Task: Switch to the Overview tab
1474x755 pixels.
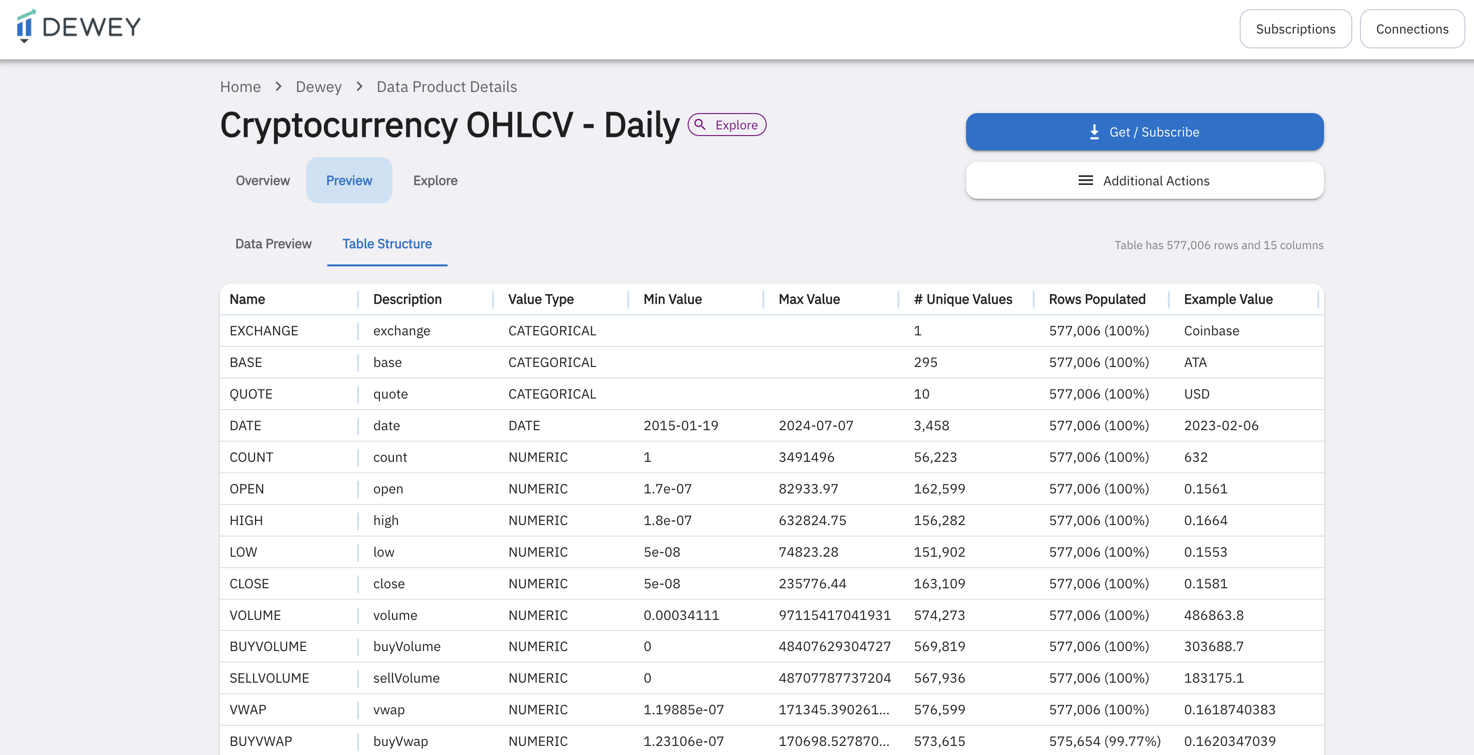Action: (x=263, y=181)
